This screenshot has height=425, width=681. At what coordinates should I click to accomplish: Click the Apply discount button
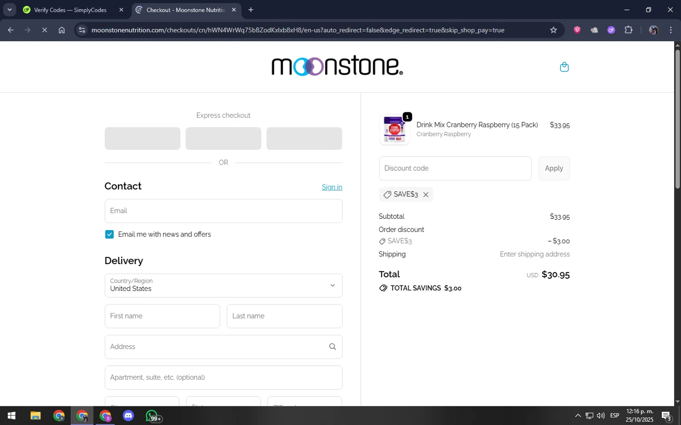tap(554, 169)
